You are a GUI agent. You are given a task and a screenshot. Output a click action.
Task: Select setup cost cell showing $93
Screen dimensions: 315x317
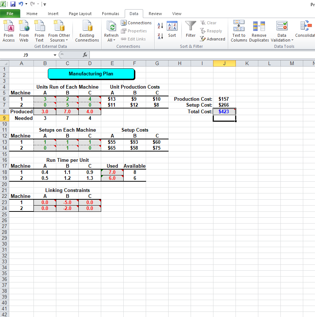[135, 142]
